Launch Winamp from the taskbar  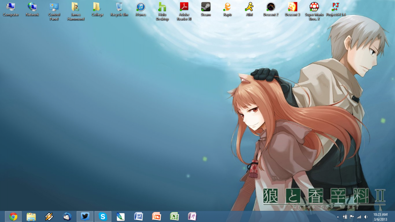pyautogui.click(x=49, y=217)
